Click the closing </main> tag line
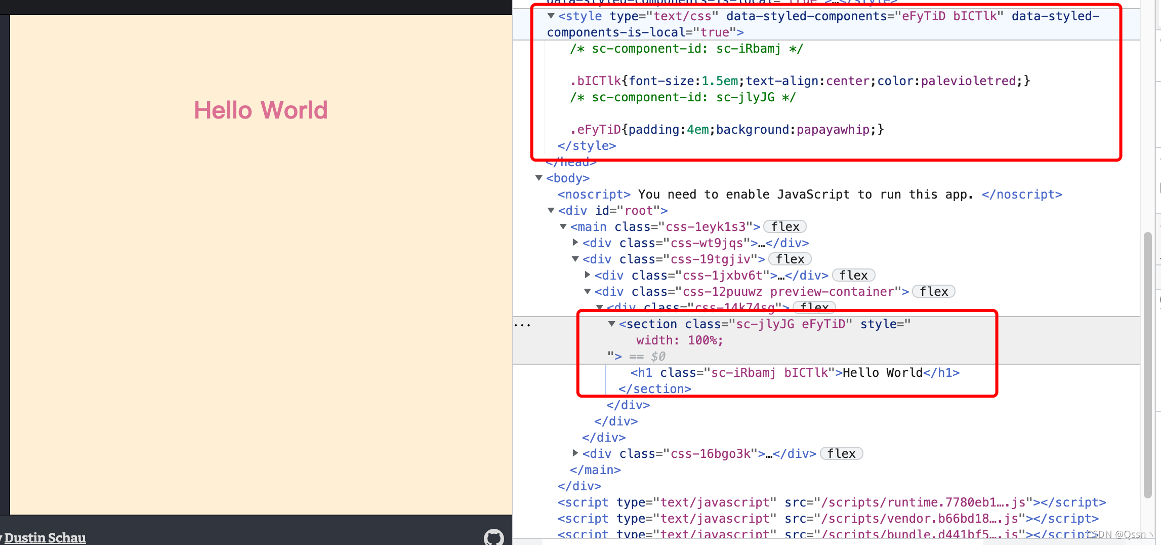This screenshot has height=545, width=1161. [595, 470]
